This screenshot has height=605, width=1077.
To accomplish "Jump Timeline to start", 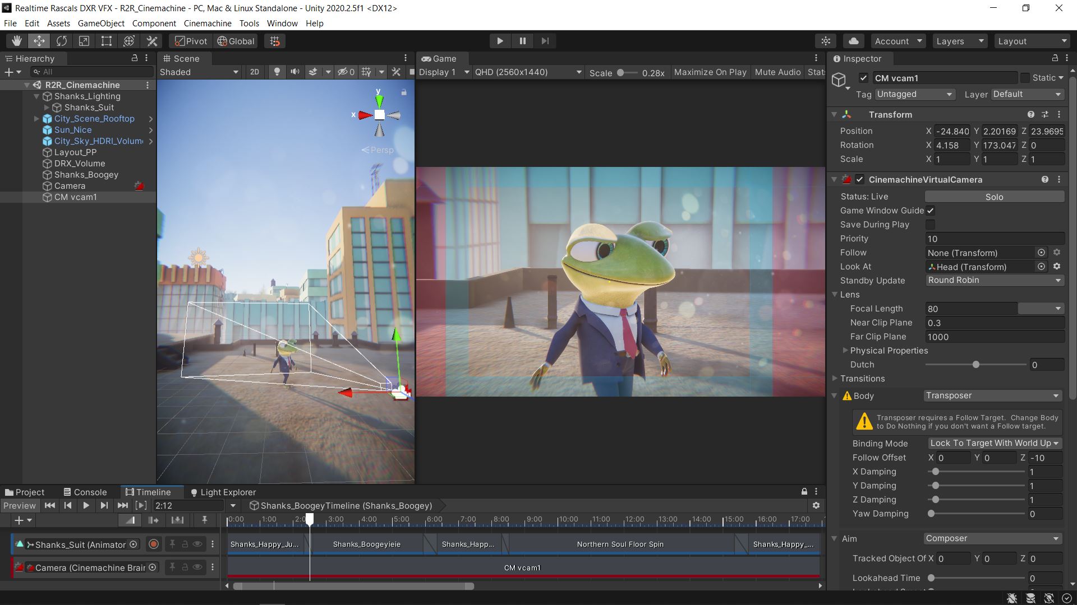I will (50, 505).
